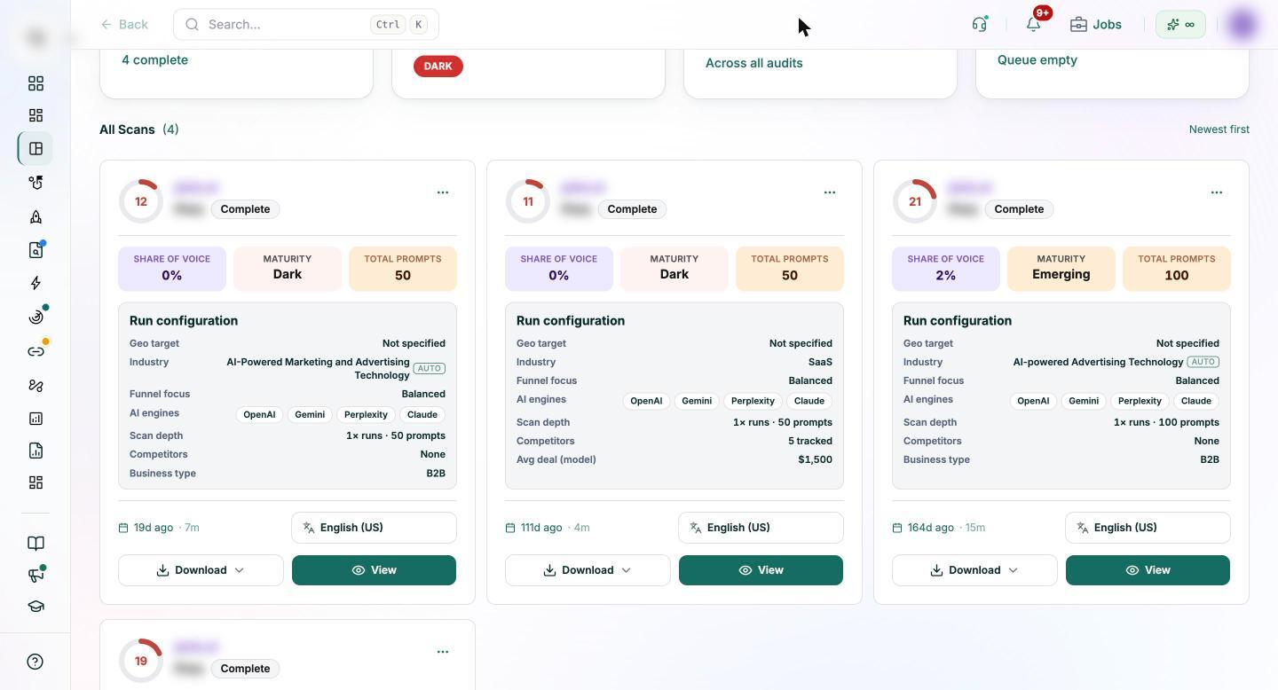Open more options for score 11 scan
Image resolution: width=1278 pixels, height=690 pixels.
pos(830,192)
